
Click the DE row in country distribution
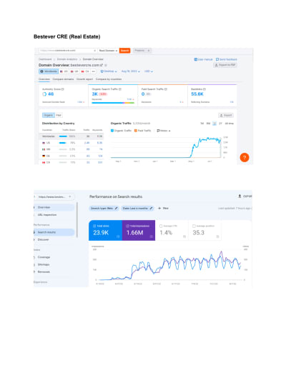(x=71, y=156)
